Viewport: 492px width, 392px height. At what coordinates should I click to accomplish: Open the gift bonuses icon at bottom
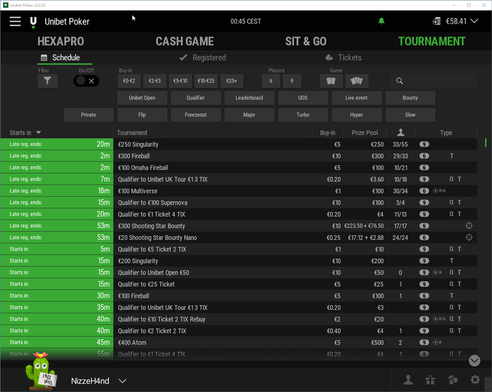[430, 380]
